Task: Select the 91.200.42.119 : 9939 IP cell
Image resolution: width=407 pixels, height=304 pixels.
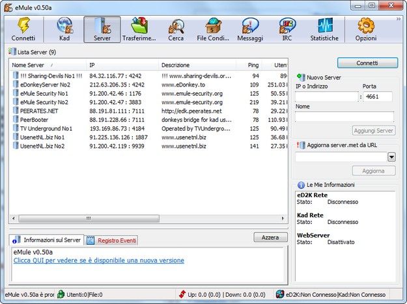Action: coord(117,146)
